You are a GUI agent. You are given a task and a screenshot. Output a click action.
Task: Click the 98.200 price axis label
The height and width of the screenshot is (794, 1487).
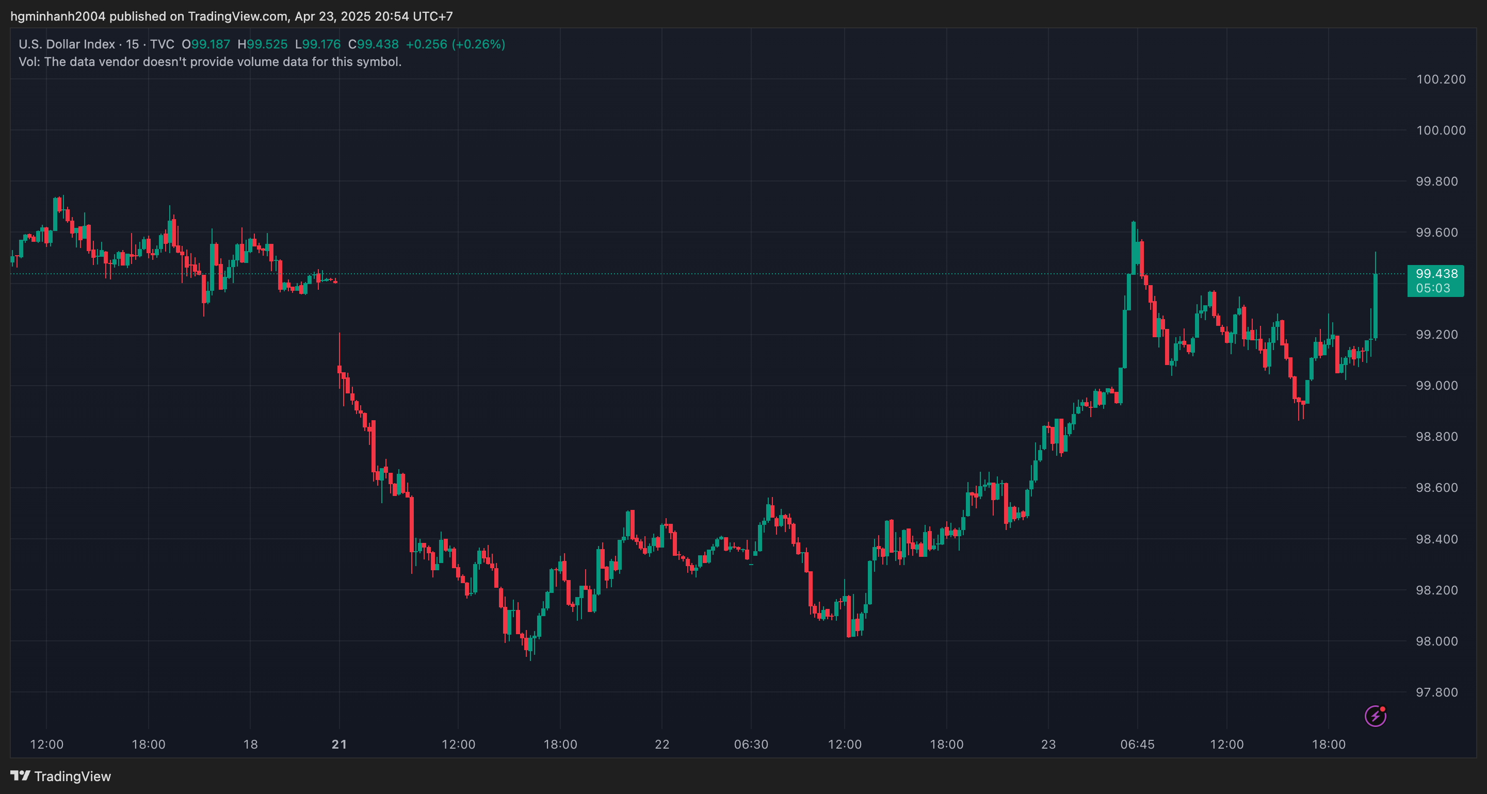point(1437,590)
